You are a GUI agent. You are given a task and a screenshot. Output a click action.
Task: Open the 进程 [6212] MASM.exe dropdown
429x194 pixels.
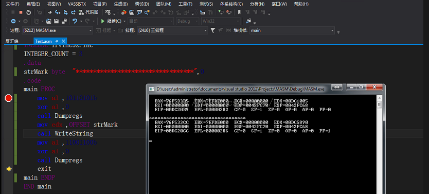click(57, 30)
